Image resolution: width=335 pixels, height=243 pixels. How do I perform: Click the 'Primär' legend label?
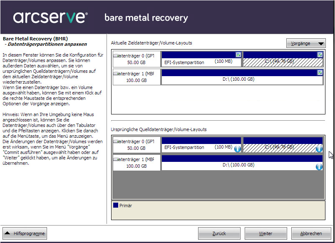tap(126, 206)
